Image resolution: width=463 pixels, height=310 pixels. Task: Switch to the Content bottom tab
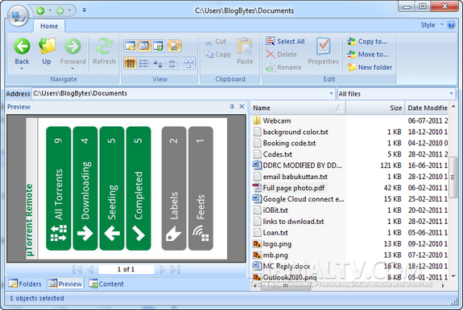(106, 283)
